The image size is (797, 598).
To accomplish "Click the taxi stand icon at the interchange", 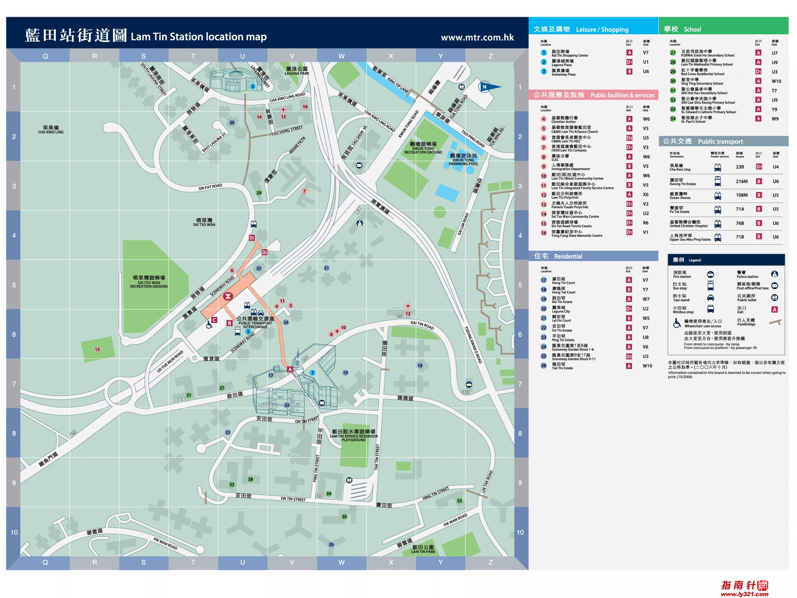I will [x=261, y=313].
